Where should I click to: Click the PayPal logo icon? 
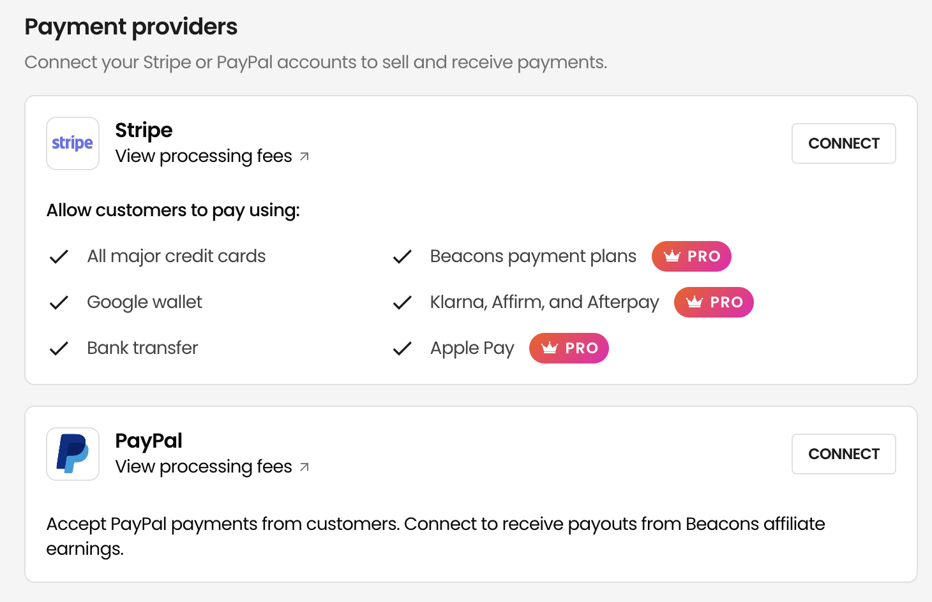tap(73, 454)
